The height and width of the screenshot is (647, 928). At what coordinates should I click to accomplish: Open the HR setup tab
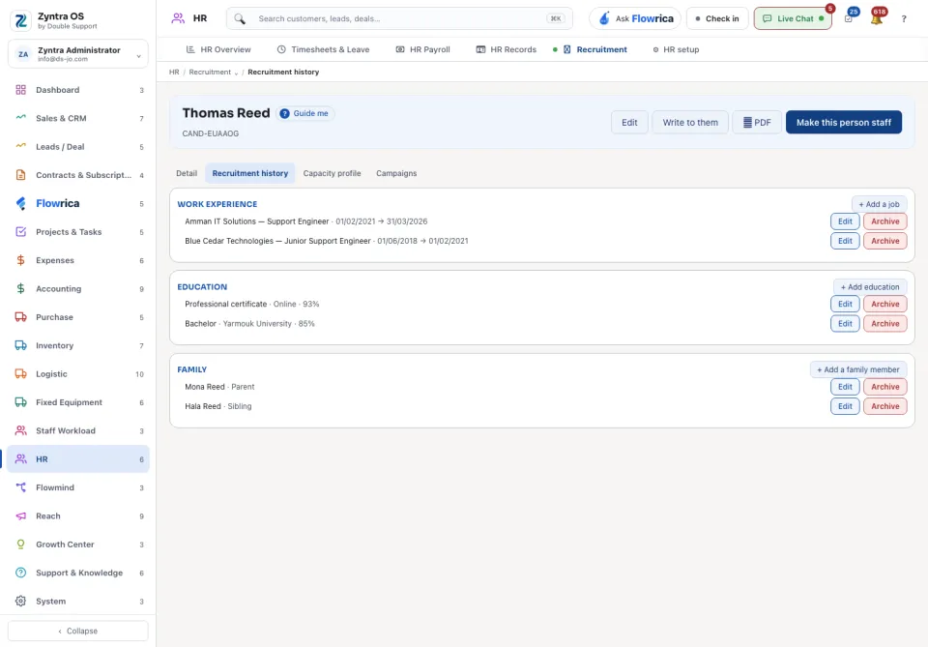[676, 49]
